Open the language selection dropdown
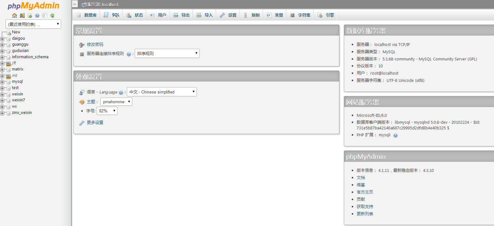The width and height of the screenshot is (494, 226). pos(162,92)
